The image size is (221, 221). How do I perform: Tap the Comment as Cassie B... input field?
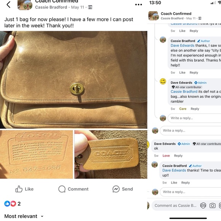coord(176,205)
